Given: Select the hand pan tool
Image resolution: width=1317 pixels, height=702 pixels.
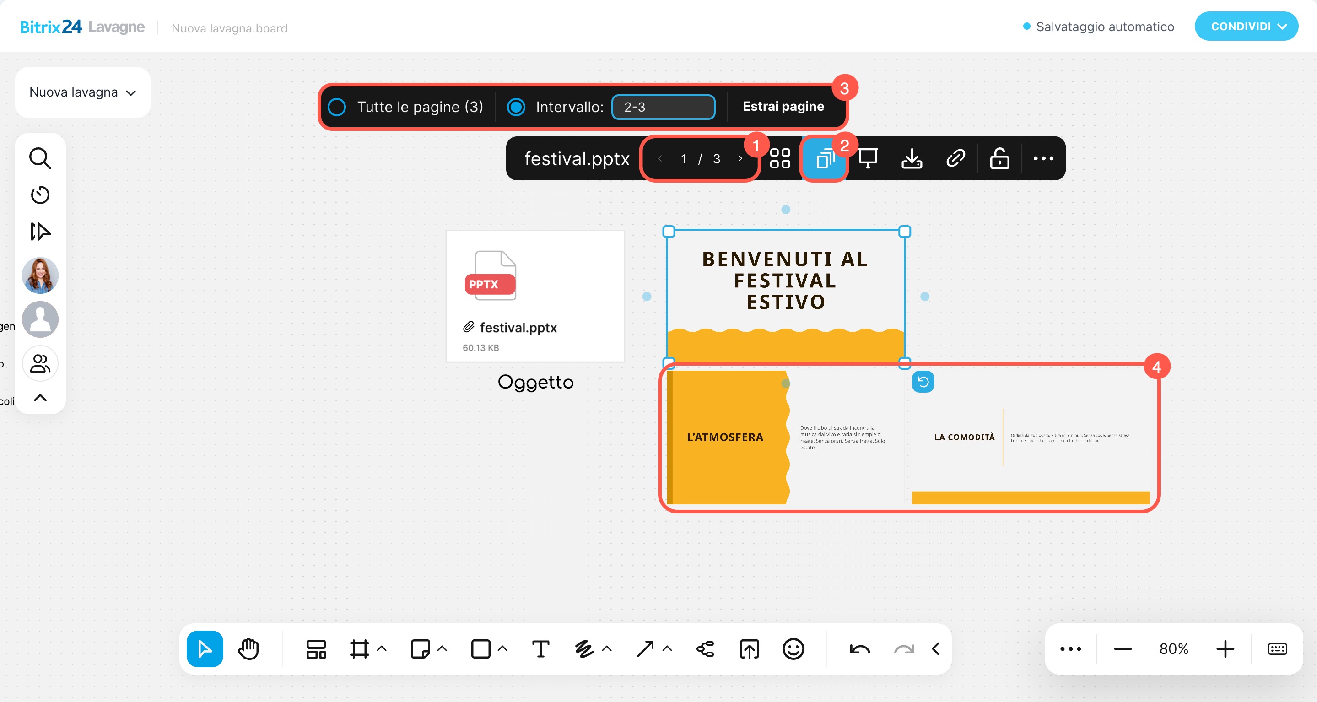Looking at the screenshot, I should point(248,649).
